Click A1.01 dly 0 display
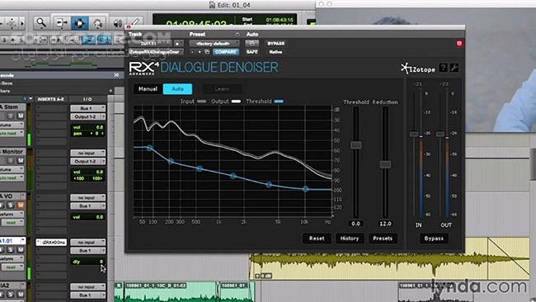536x302 pixels. (x=88, y=262)
